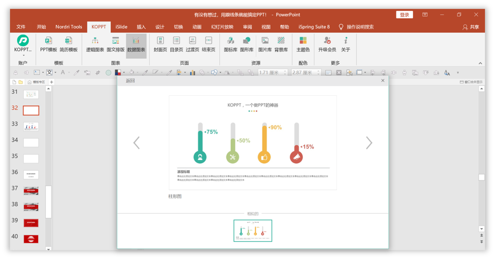The height and width of the screenshot is (259, 495).
Task: Open the 关于 about info
Action: (x=346, y=45)
